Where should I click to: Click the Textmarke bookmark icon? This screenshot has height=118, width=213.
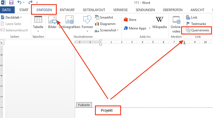click(x=188, y=24)
